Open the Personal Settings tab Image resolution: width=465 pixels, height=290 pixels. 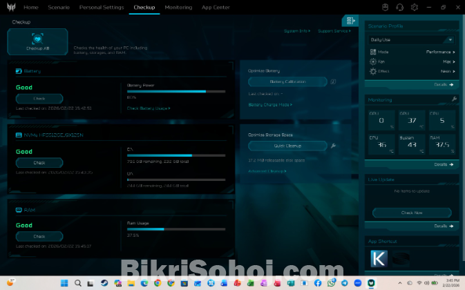102,7
